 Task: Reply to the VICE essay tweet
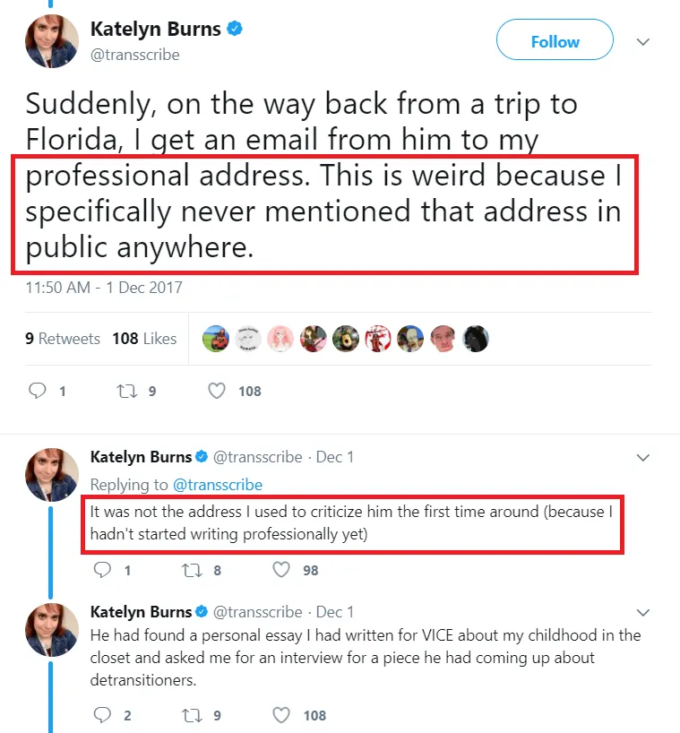click(102, 715)
